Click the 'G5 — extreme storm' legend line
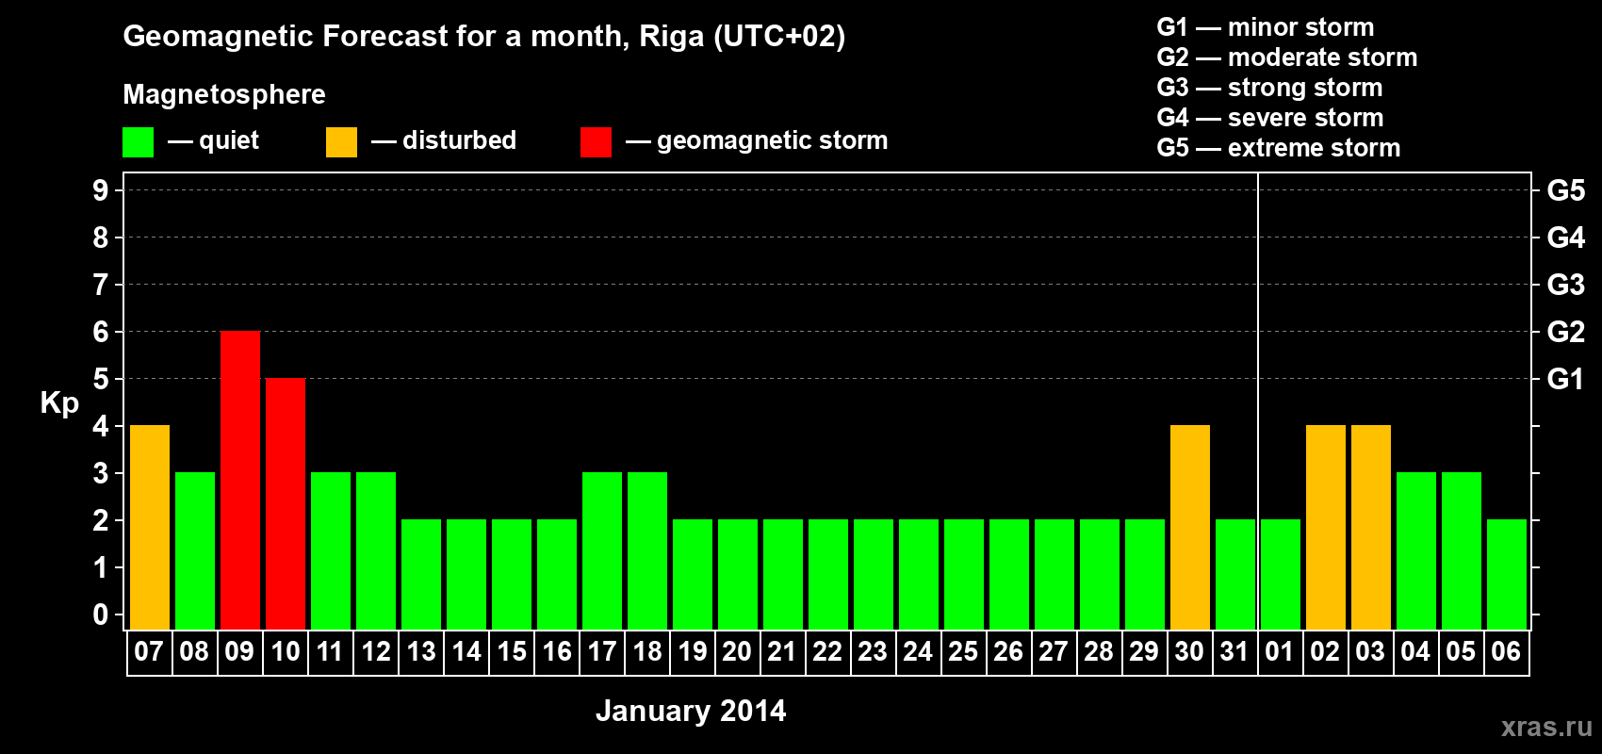Screen dimensions: 1602x754 click(x=1279, y=148)
